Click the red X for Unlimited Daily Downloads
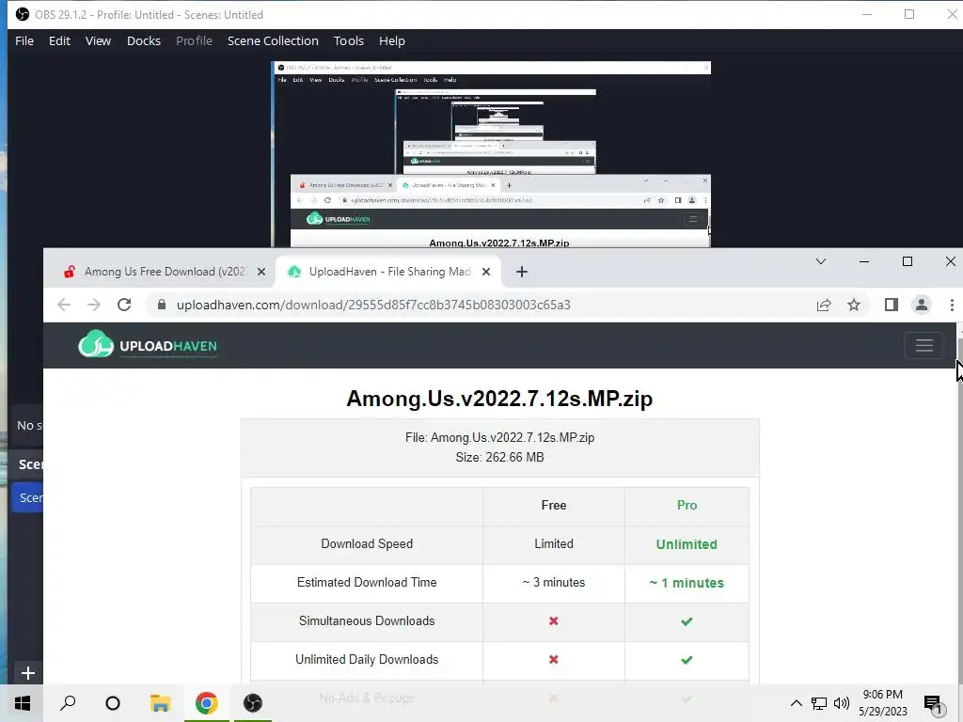 (x=553, y=659)
